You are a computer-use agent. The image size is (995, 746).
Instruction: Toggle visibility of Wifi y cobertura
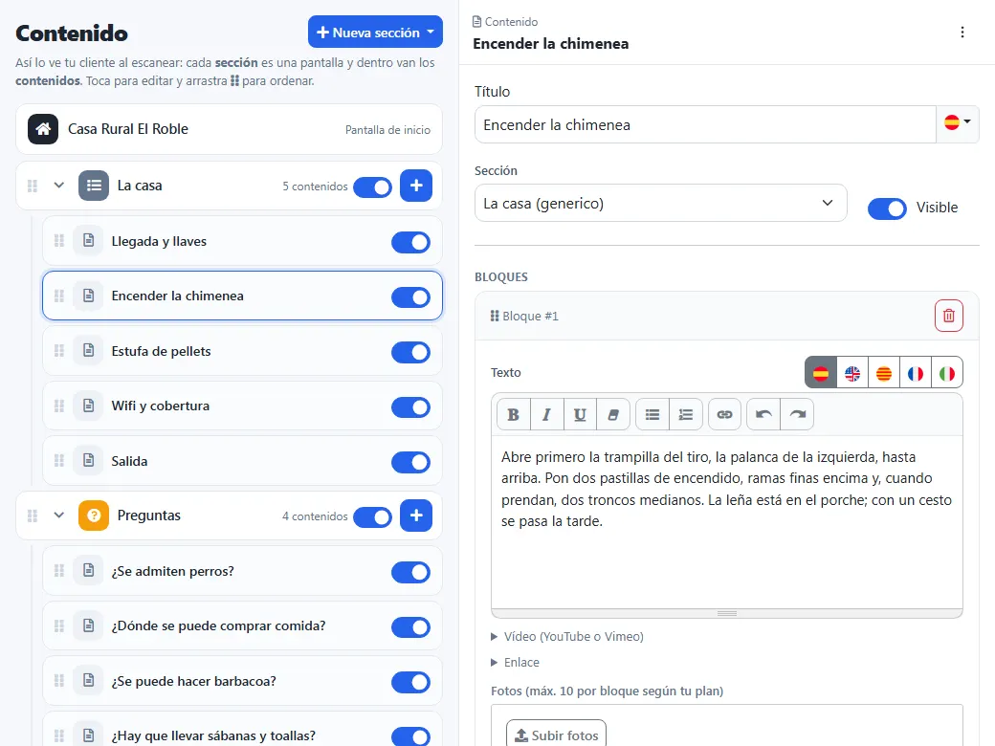(410, 407)
